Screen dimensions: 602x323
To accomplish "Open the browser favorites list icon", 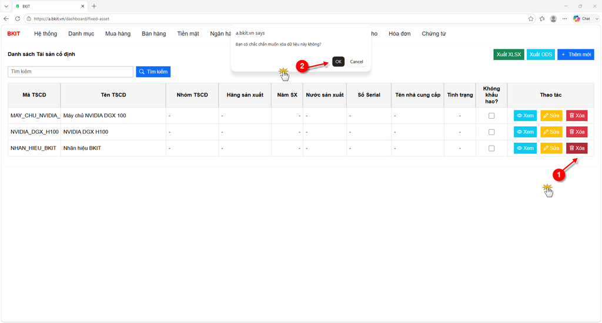I will coord(542,18).
